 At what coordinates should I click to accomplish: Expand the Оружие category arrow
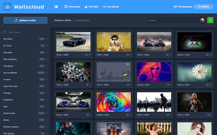coord(47,53)
